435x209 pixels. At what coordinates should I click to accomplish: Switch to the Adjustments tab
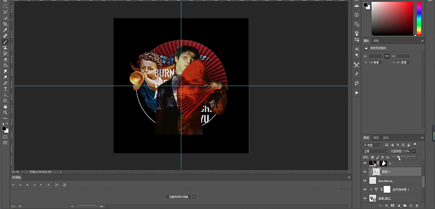(x=376, y=41)
